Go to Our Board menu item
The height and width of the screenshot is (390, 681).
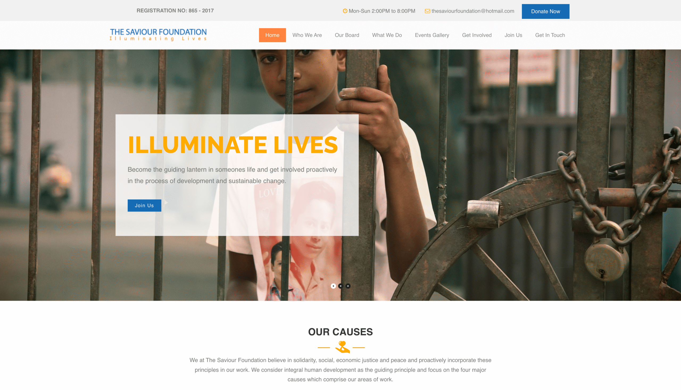point(347,35)
